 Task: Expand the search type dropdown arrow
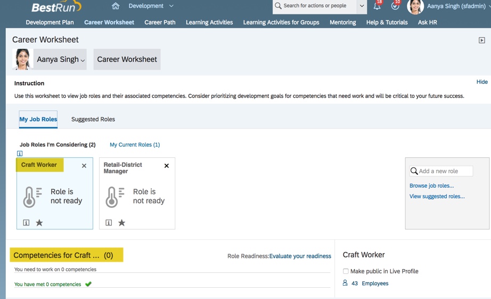362,6
